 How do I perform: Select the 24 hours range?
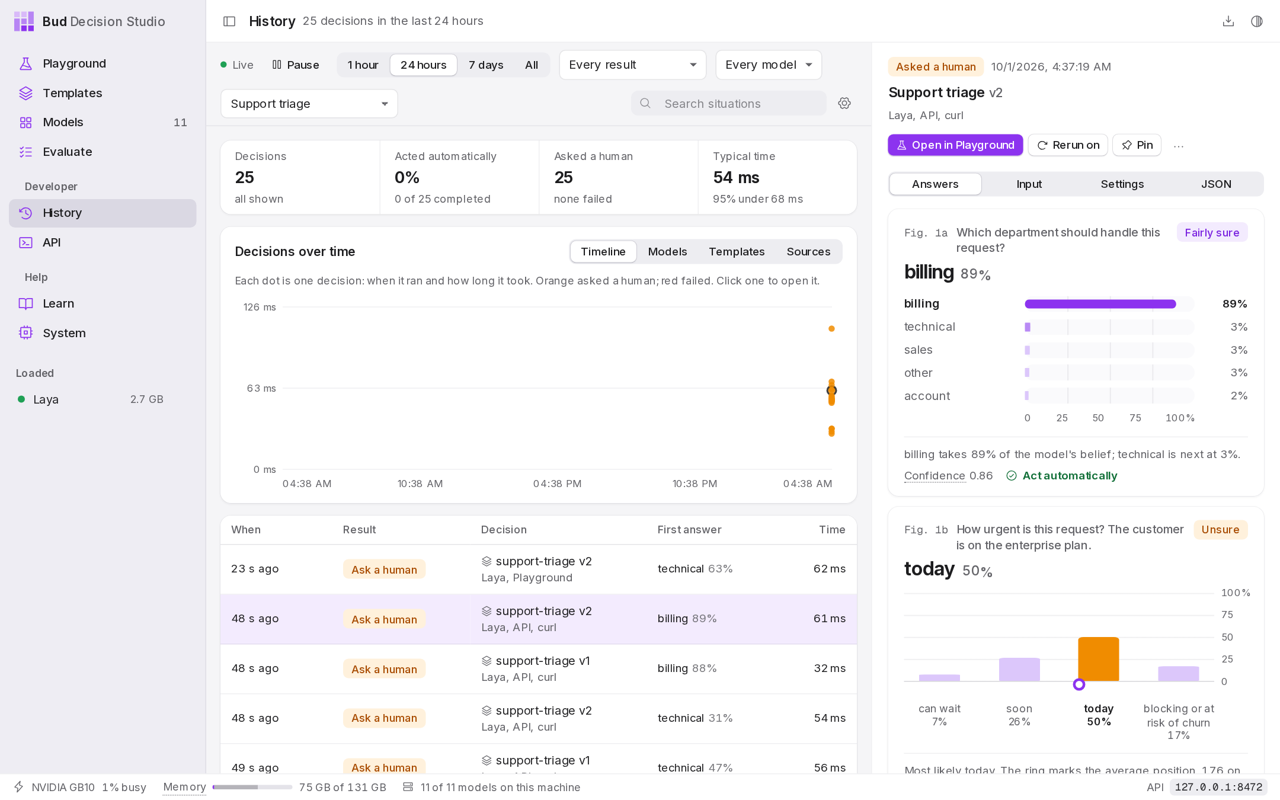(x=423, y=65)
